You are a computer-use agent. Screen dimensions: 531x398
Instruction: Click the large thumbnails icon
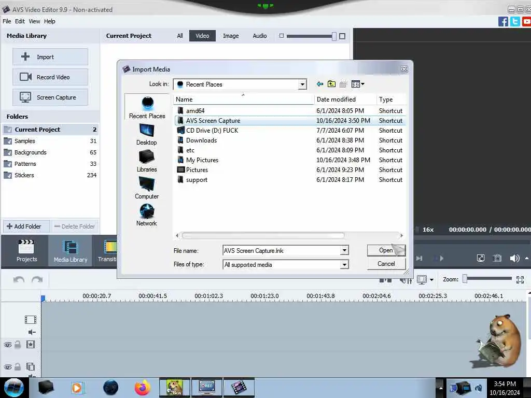pyautogui.click(x=342, y=36)
